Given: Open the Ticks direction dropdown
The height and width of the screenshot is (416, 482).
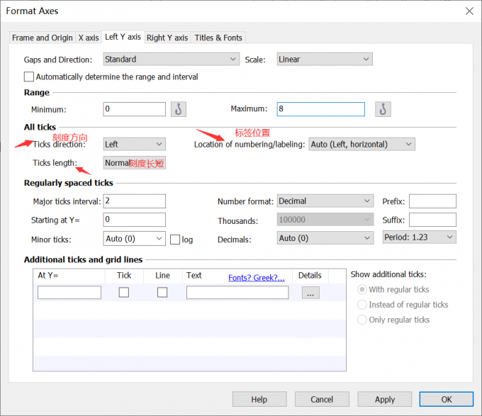Looking at the screenshot, I should coord(134,144).
